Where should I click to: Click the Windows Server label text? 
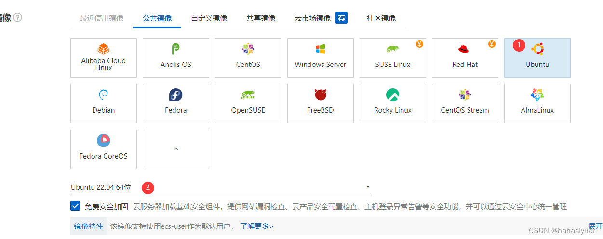pyautogui.click(x=321, y=65)
